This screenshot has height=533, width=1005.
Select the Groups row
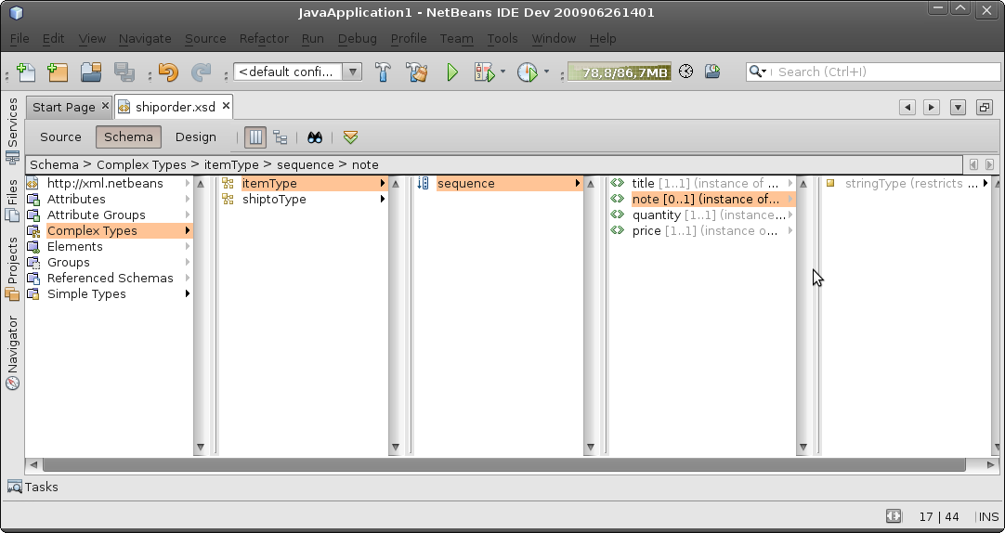pos(109,263)
